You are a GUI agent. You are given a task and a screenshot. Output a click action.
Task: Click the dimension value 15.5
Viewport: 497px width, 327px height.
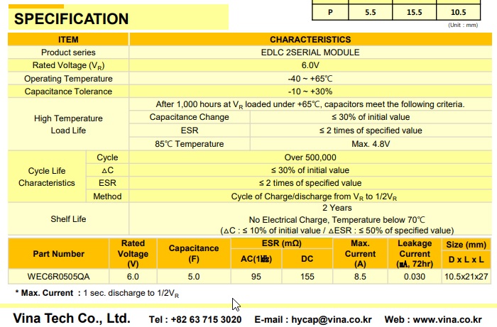point(414,12)
